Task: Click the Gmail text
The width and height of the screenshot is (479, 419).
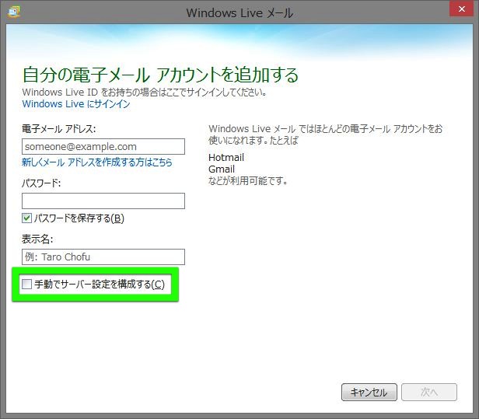Action: coord(222,169)
